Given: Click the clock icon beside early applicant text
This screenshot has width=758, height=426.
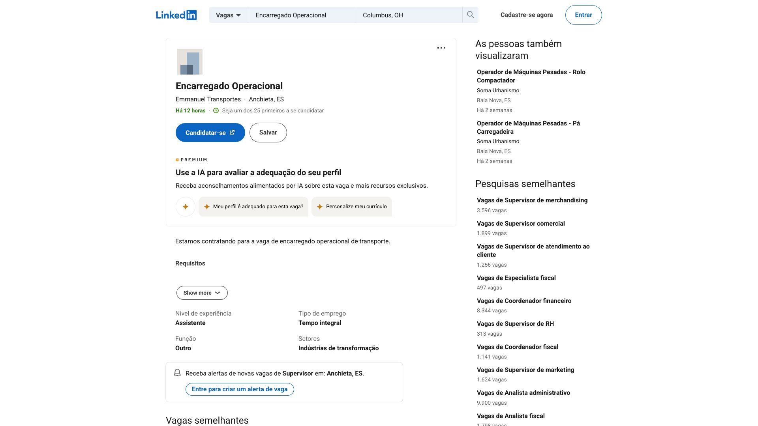Looking at the screenshot, I should click(216, 110).
